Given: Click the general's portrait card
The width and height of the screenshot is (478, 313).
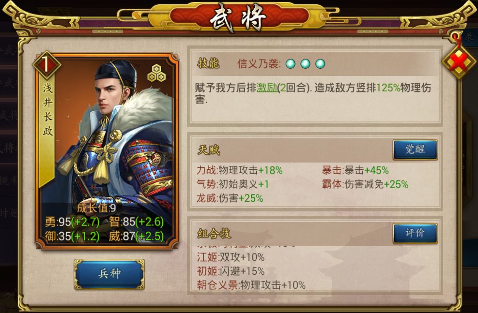Looking at the screenshot, I should [107, 151].
